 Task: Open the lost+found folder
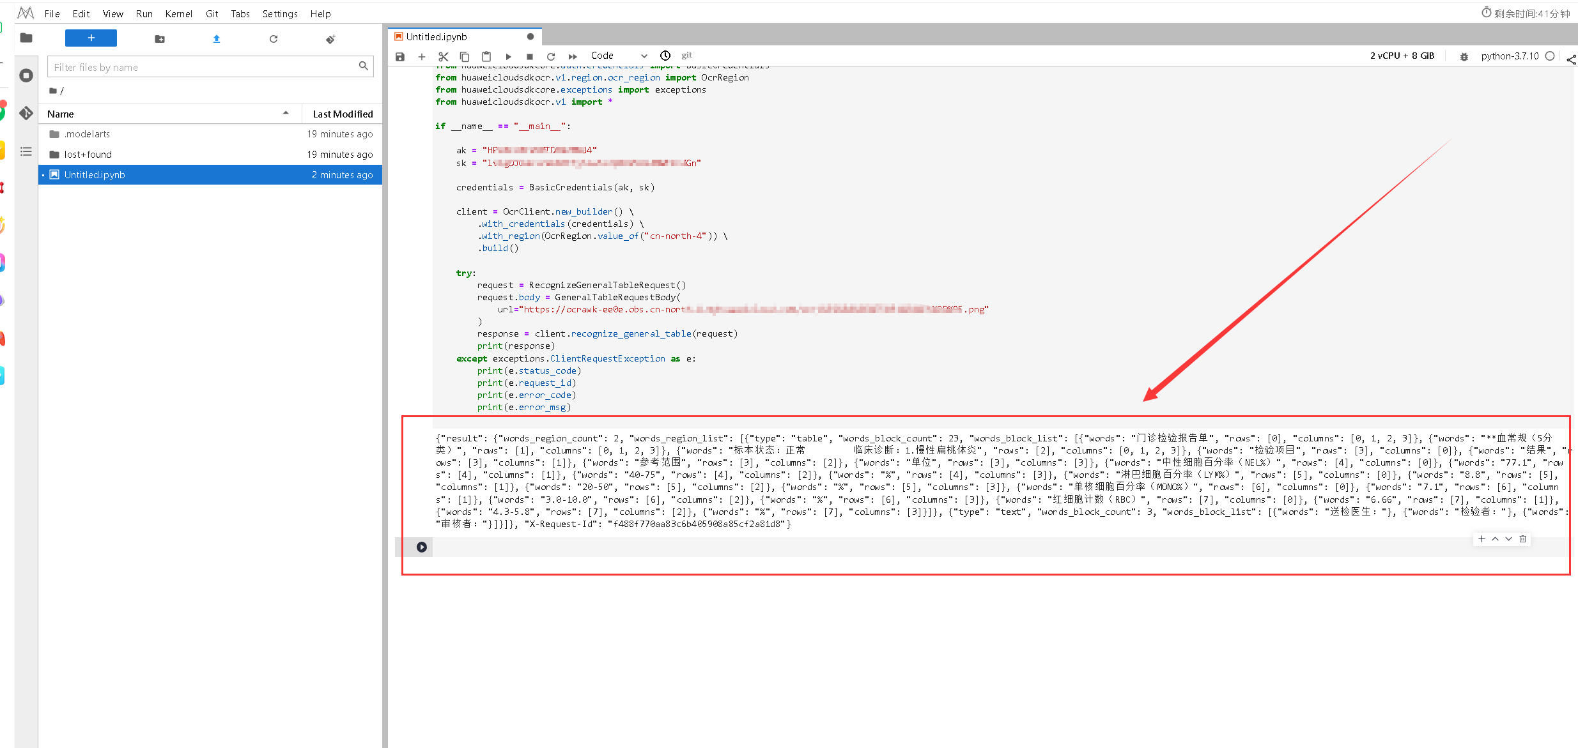[88, 154]
